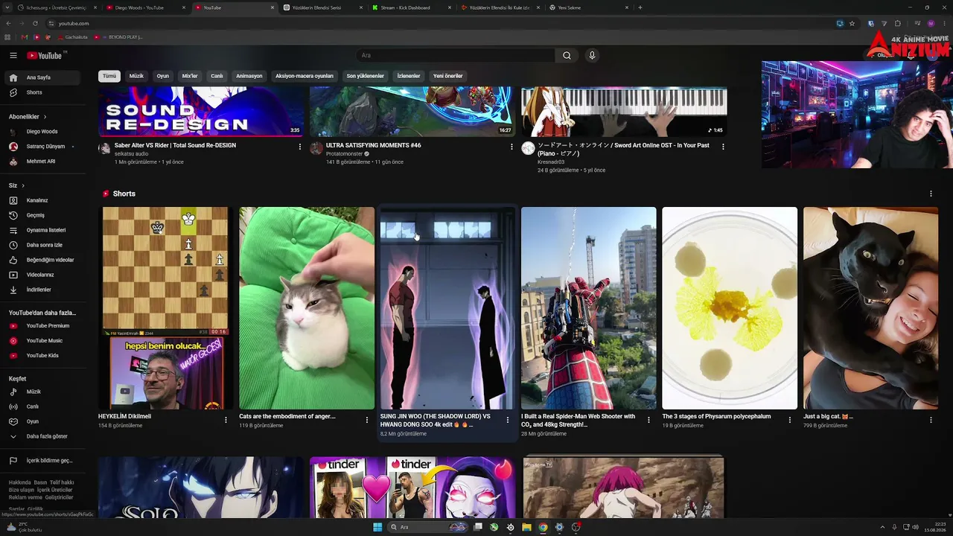
Task: Expand the Siz section
Action: (16, 185)
